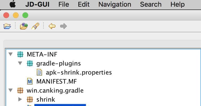Click the Open File folder icon
This screenshot has width=201, height=106.
[7, 26]
